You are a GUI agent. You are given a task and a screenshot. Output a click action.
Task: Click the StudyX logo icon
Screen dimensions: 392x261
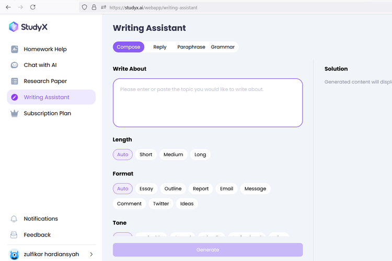[x=14, y=27]
